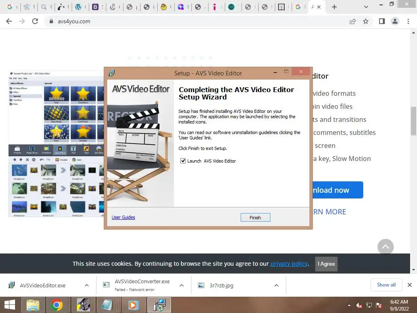The height and width of the screenshot is (313, 417).
Task: Click the Action Center flag icon
Action: click(379, 305)
